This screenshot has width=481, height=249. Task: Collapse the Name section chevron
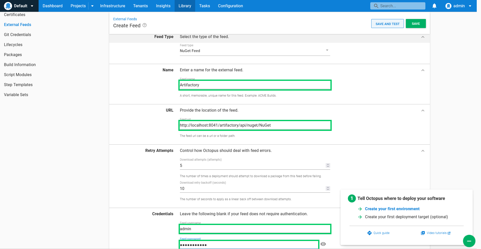(423, 70)
